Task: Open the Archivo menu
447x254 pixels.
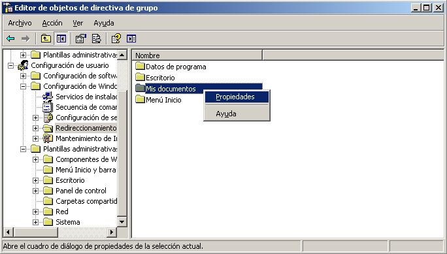Action: [x=20, y=23]
